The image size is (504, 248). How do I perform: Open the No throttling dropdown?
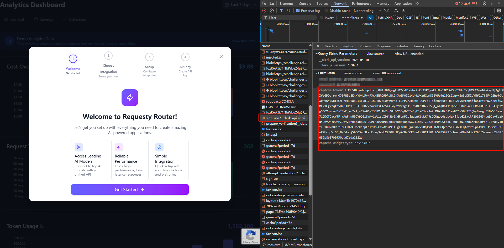[367, 10]
